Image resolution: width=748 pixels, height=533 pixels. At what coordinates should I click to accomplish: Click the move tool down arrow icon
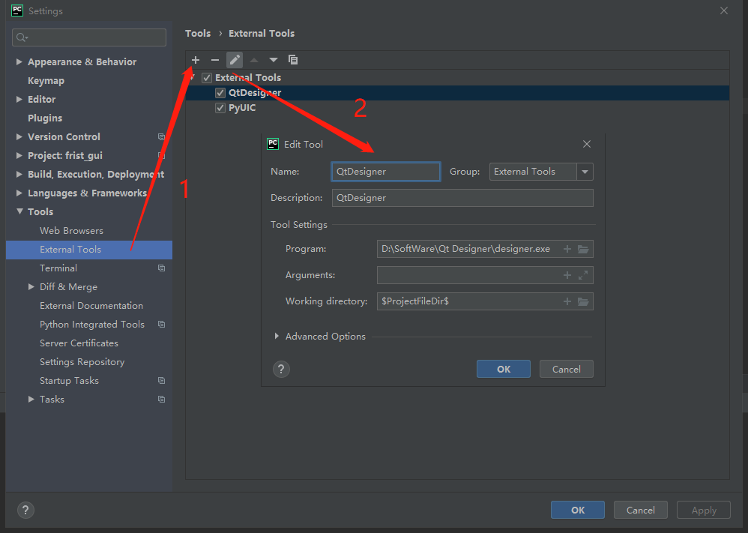tap(274, 60)
